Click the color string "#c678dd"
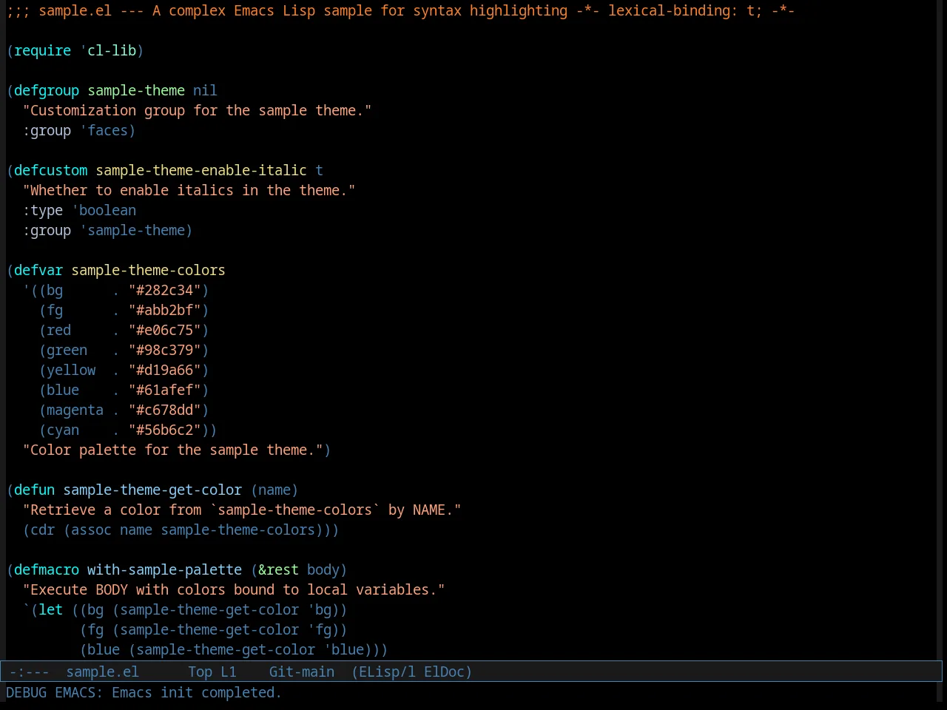This screenshot has width=947, height=710. 165,410
